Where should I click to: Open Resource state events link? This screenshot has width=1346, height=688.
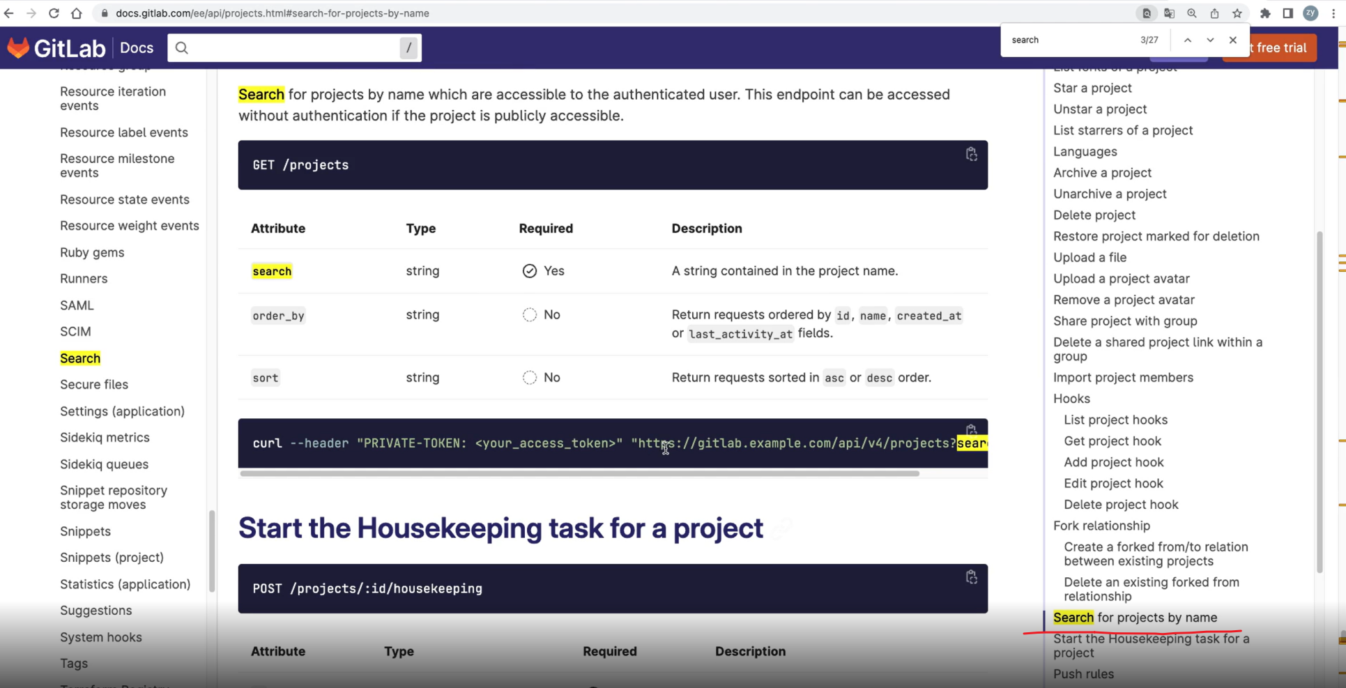(125, 199)
